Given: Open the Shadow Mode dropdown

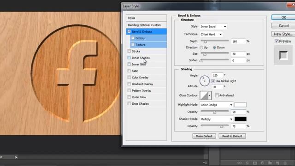Looking at the screenshot, I should [216, 119].
